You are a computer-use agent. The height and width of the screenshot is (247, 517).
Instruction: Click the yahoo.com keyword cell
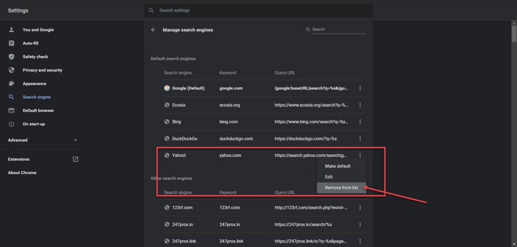230,155
